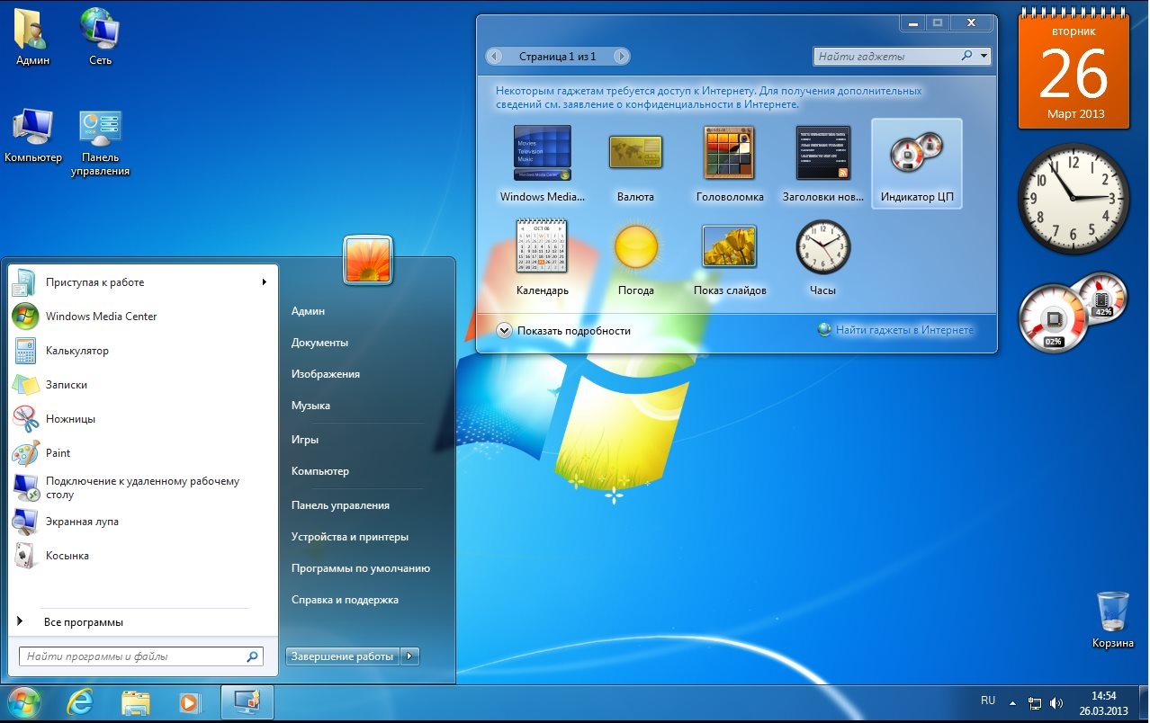Expand the Приступая к работе submenu arrow

coord(265,281)
